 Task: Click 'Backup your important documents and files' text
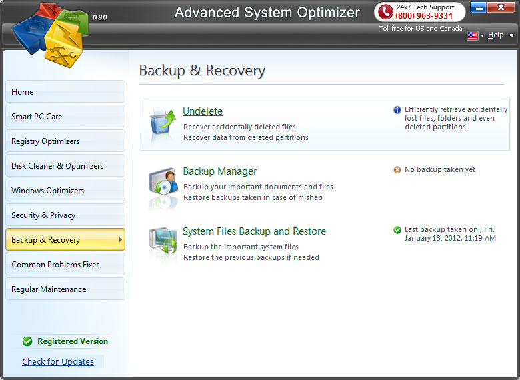(x=258, y=187)
